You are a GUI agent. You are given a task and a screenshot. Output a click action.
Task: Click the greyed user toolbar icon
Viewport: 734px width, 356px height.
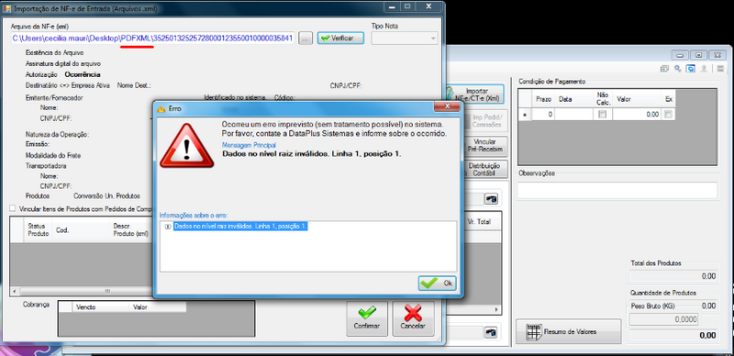704,69
